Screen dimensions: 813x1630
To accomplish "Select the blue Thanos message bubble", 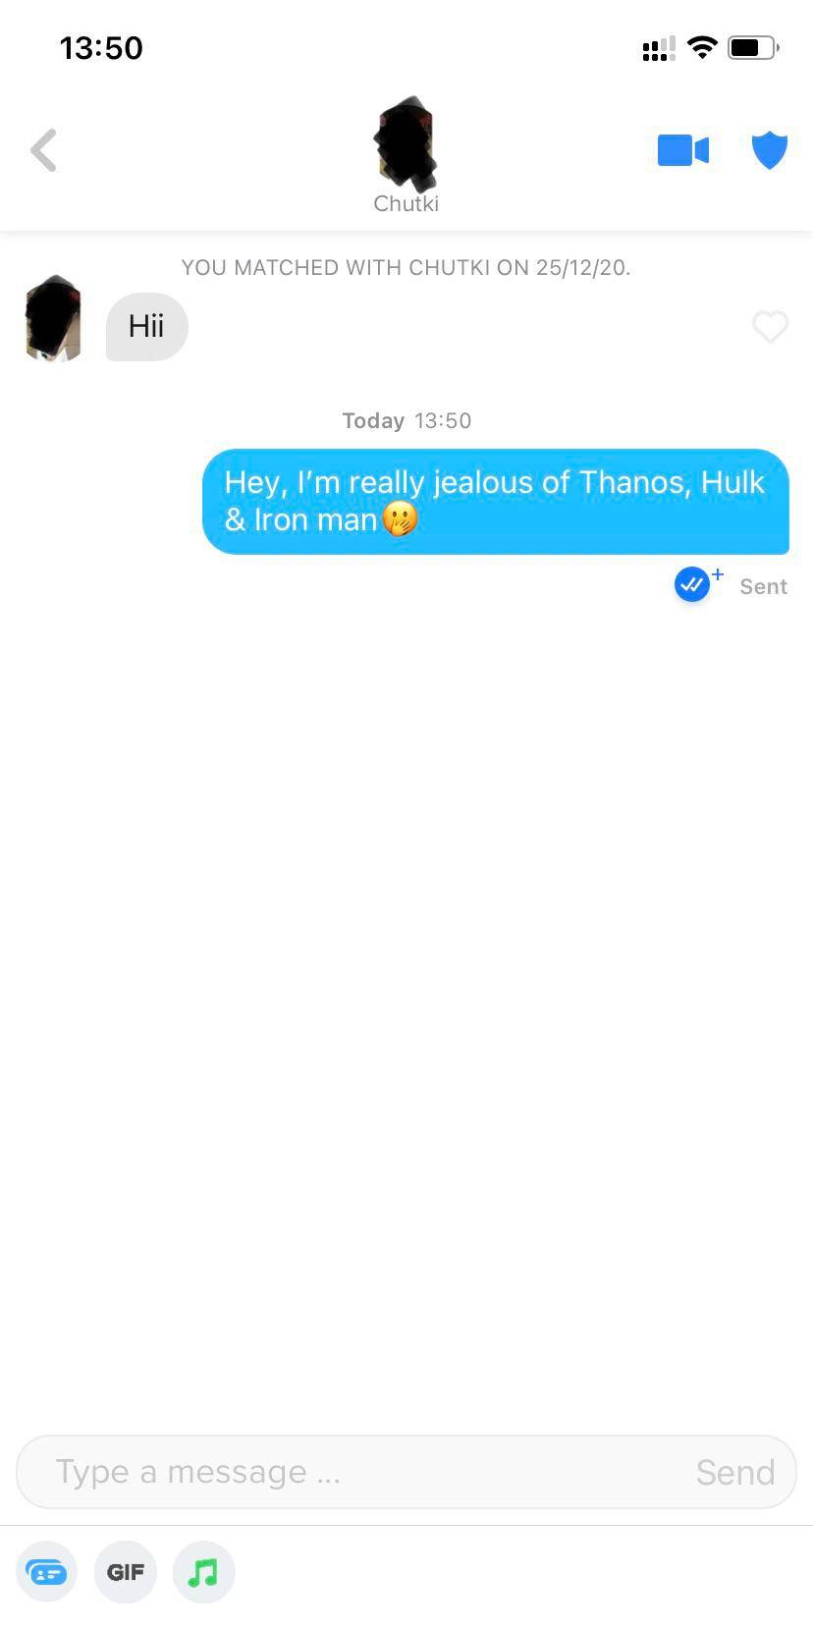I will 496,502.
